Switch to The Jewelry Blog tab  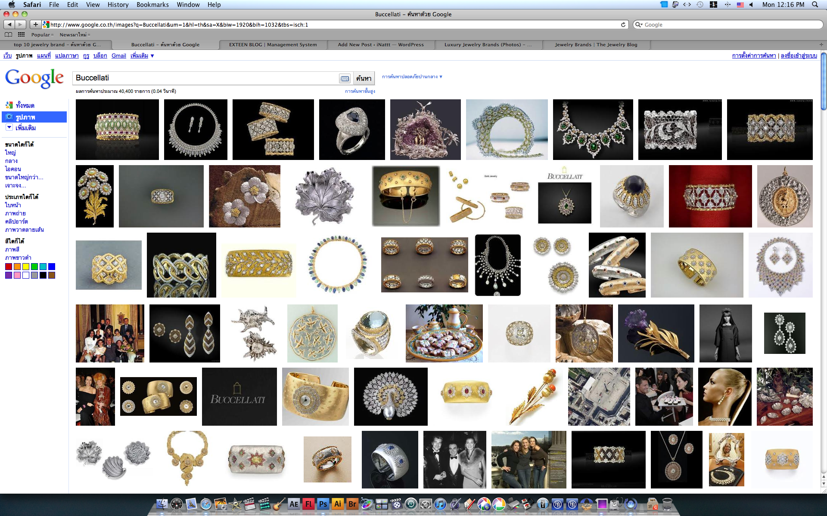pyautogui.click(x=596, y=44)
